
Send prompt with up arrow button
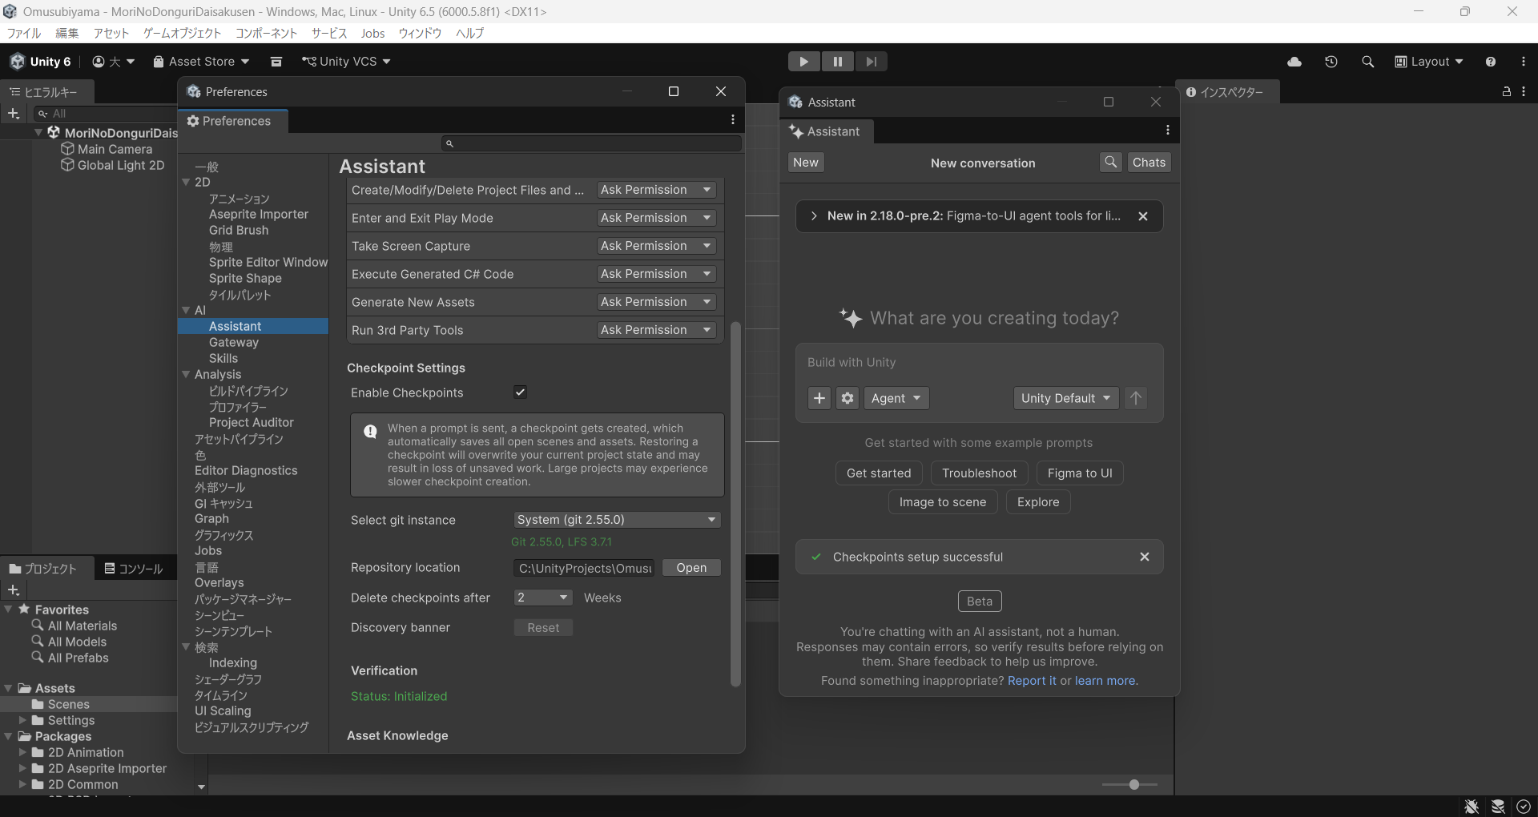point(1136,398)
